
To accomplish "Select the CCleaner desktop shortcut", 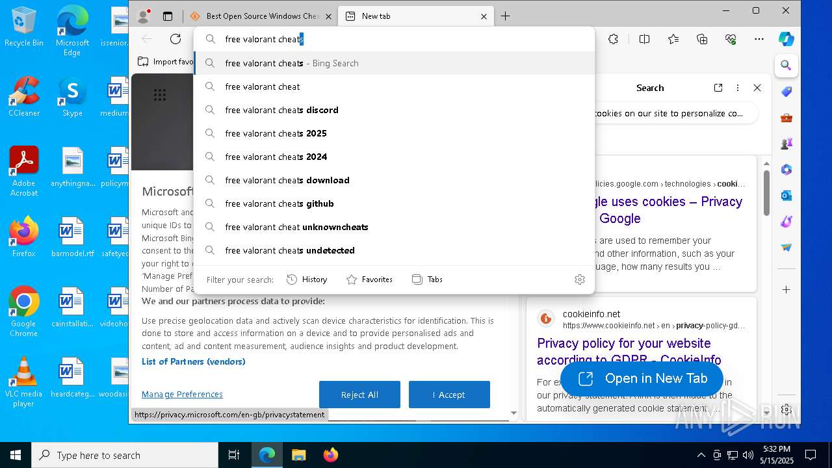I will click(24, 97).
